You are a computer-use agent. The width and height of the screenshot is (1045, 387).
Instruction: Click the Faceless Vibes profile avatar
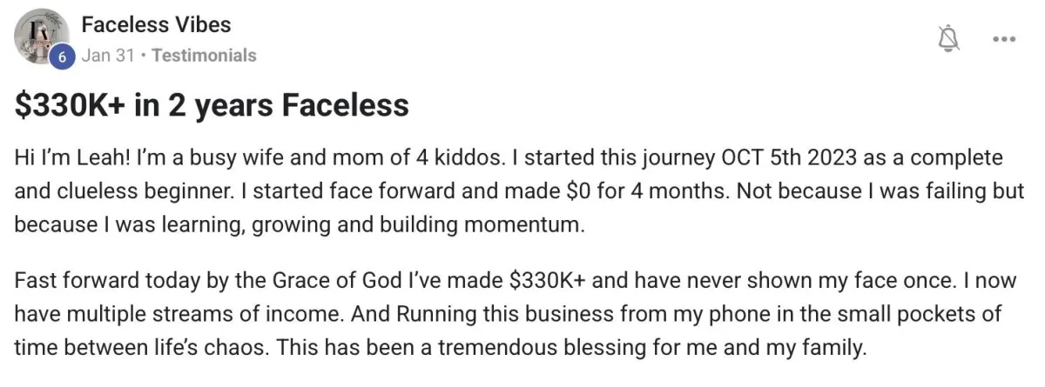tap(42, 37)
